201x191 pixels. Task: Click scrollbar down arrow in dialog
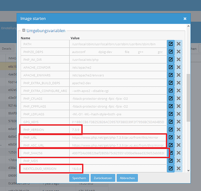click(188, 170)
